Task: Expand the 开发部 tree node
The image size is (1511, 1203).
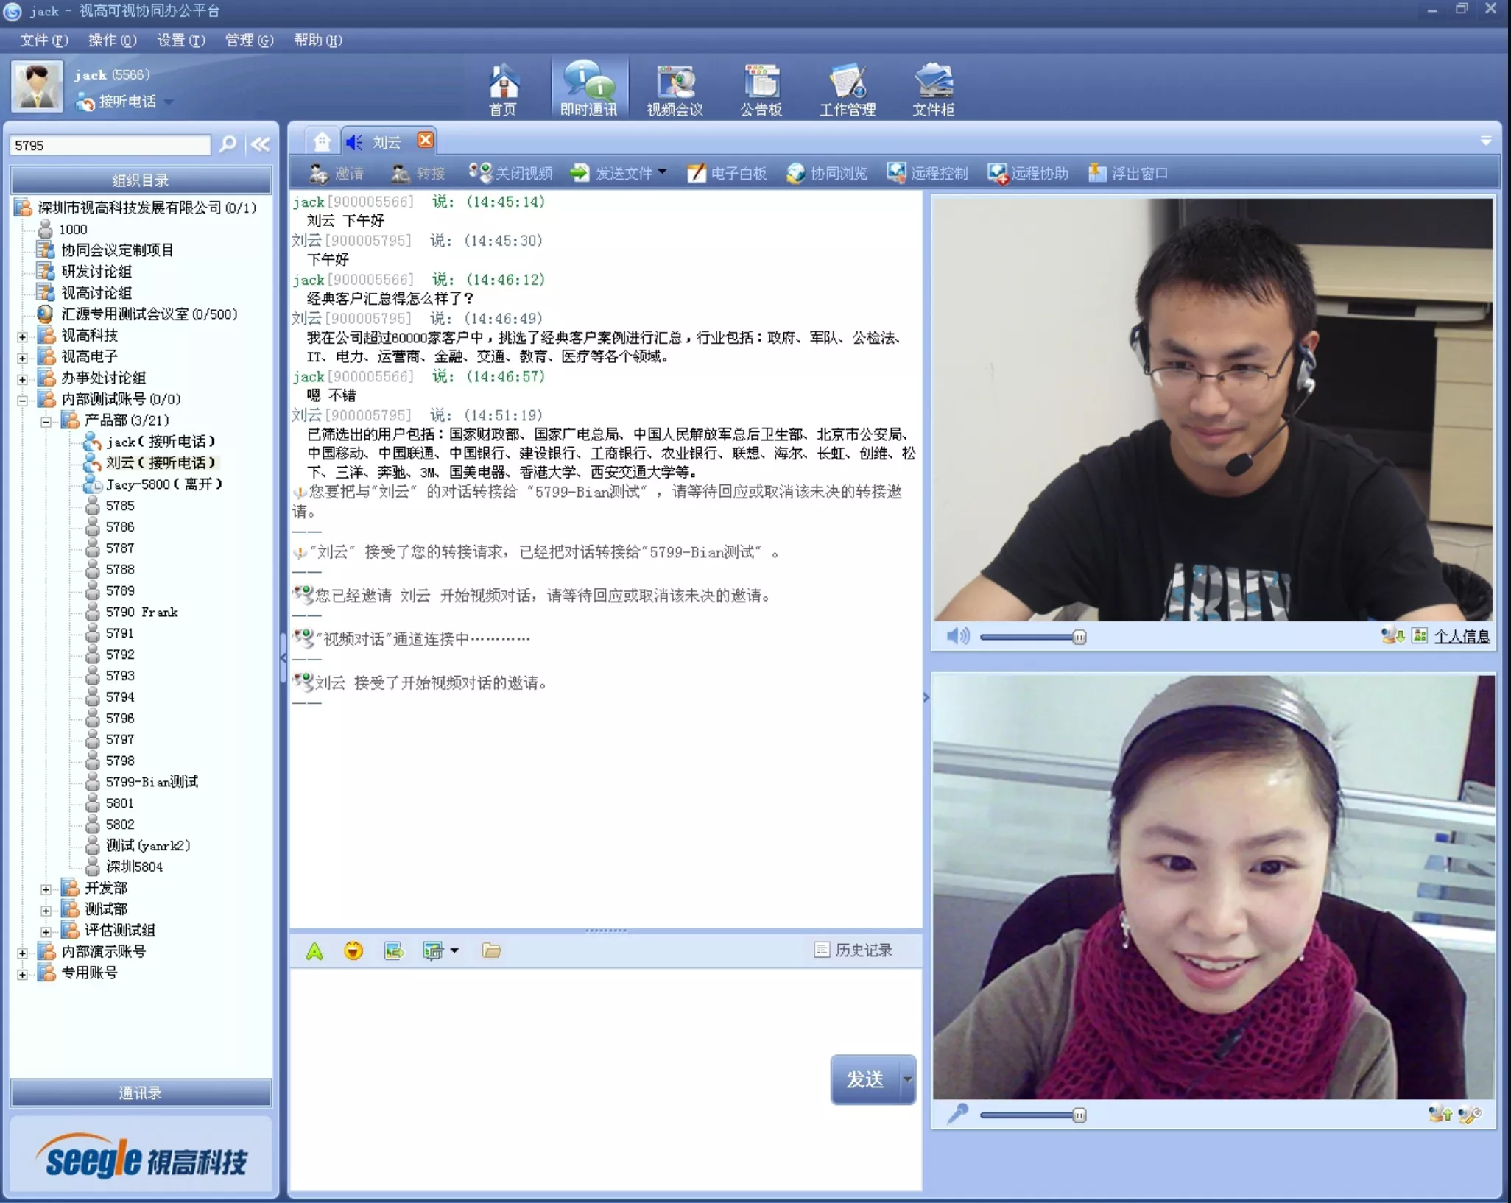Action: tap(46, 889)
